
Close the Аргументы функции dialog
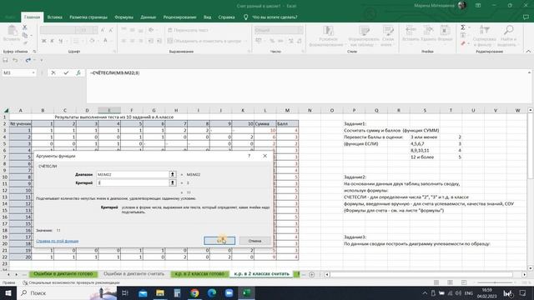pyautogui.click(x=265, y=156)
